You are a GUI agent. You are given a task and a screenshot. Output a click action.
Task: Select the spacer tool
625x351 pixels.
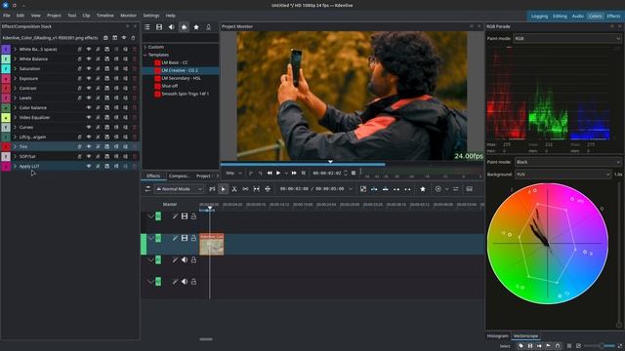tap(245, 189)
